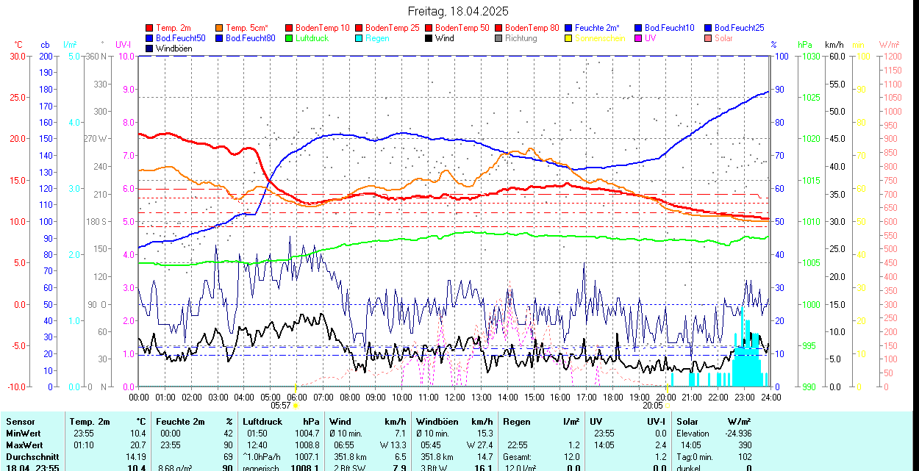Click the dark blue Windböen legend swatch
This screenshot has width=919, height=471.
point(150,48)
